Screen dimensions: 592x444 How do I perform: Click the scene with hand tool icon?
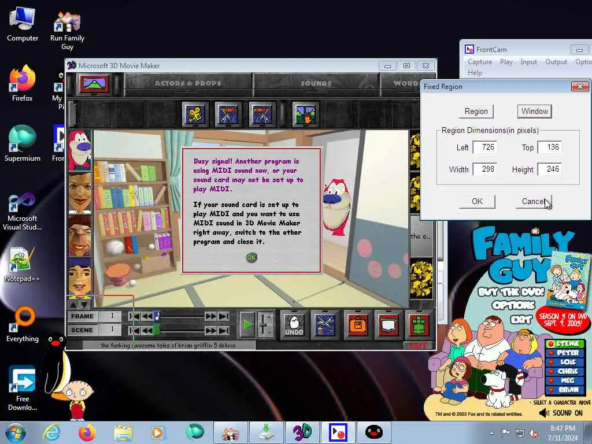(305, 114)
